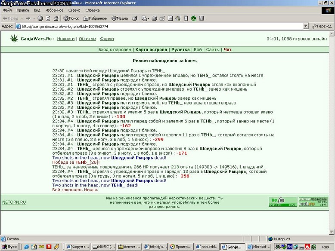Image resolution: width=335 pixels, height=251 pixels.
Task: Follow the Новости link
Action: [66, 39]
